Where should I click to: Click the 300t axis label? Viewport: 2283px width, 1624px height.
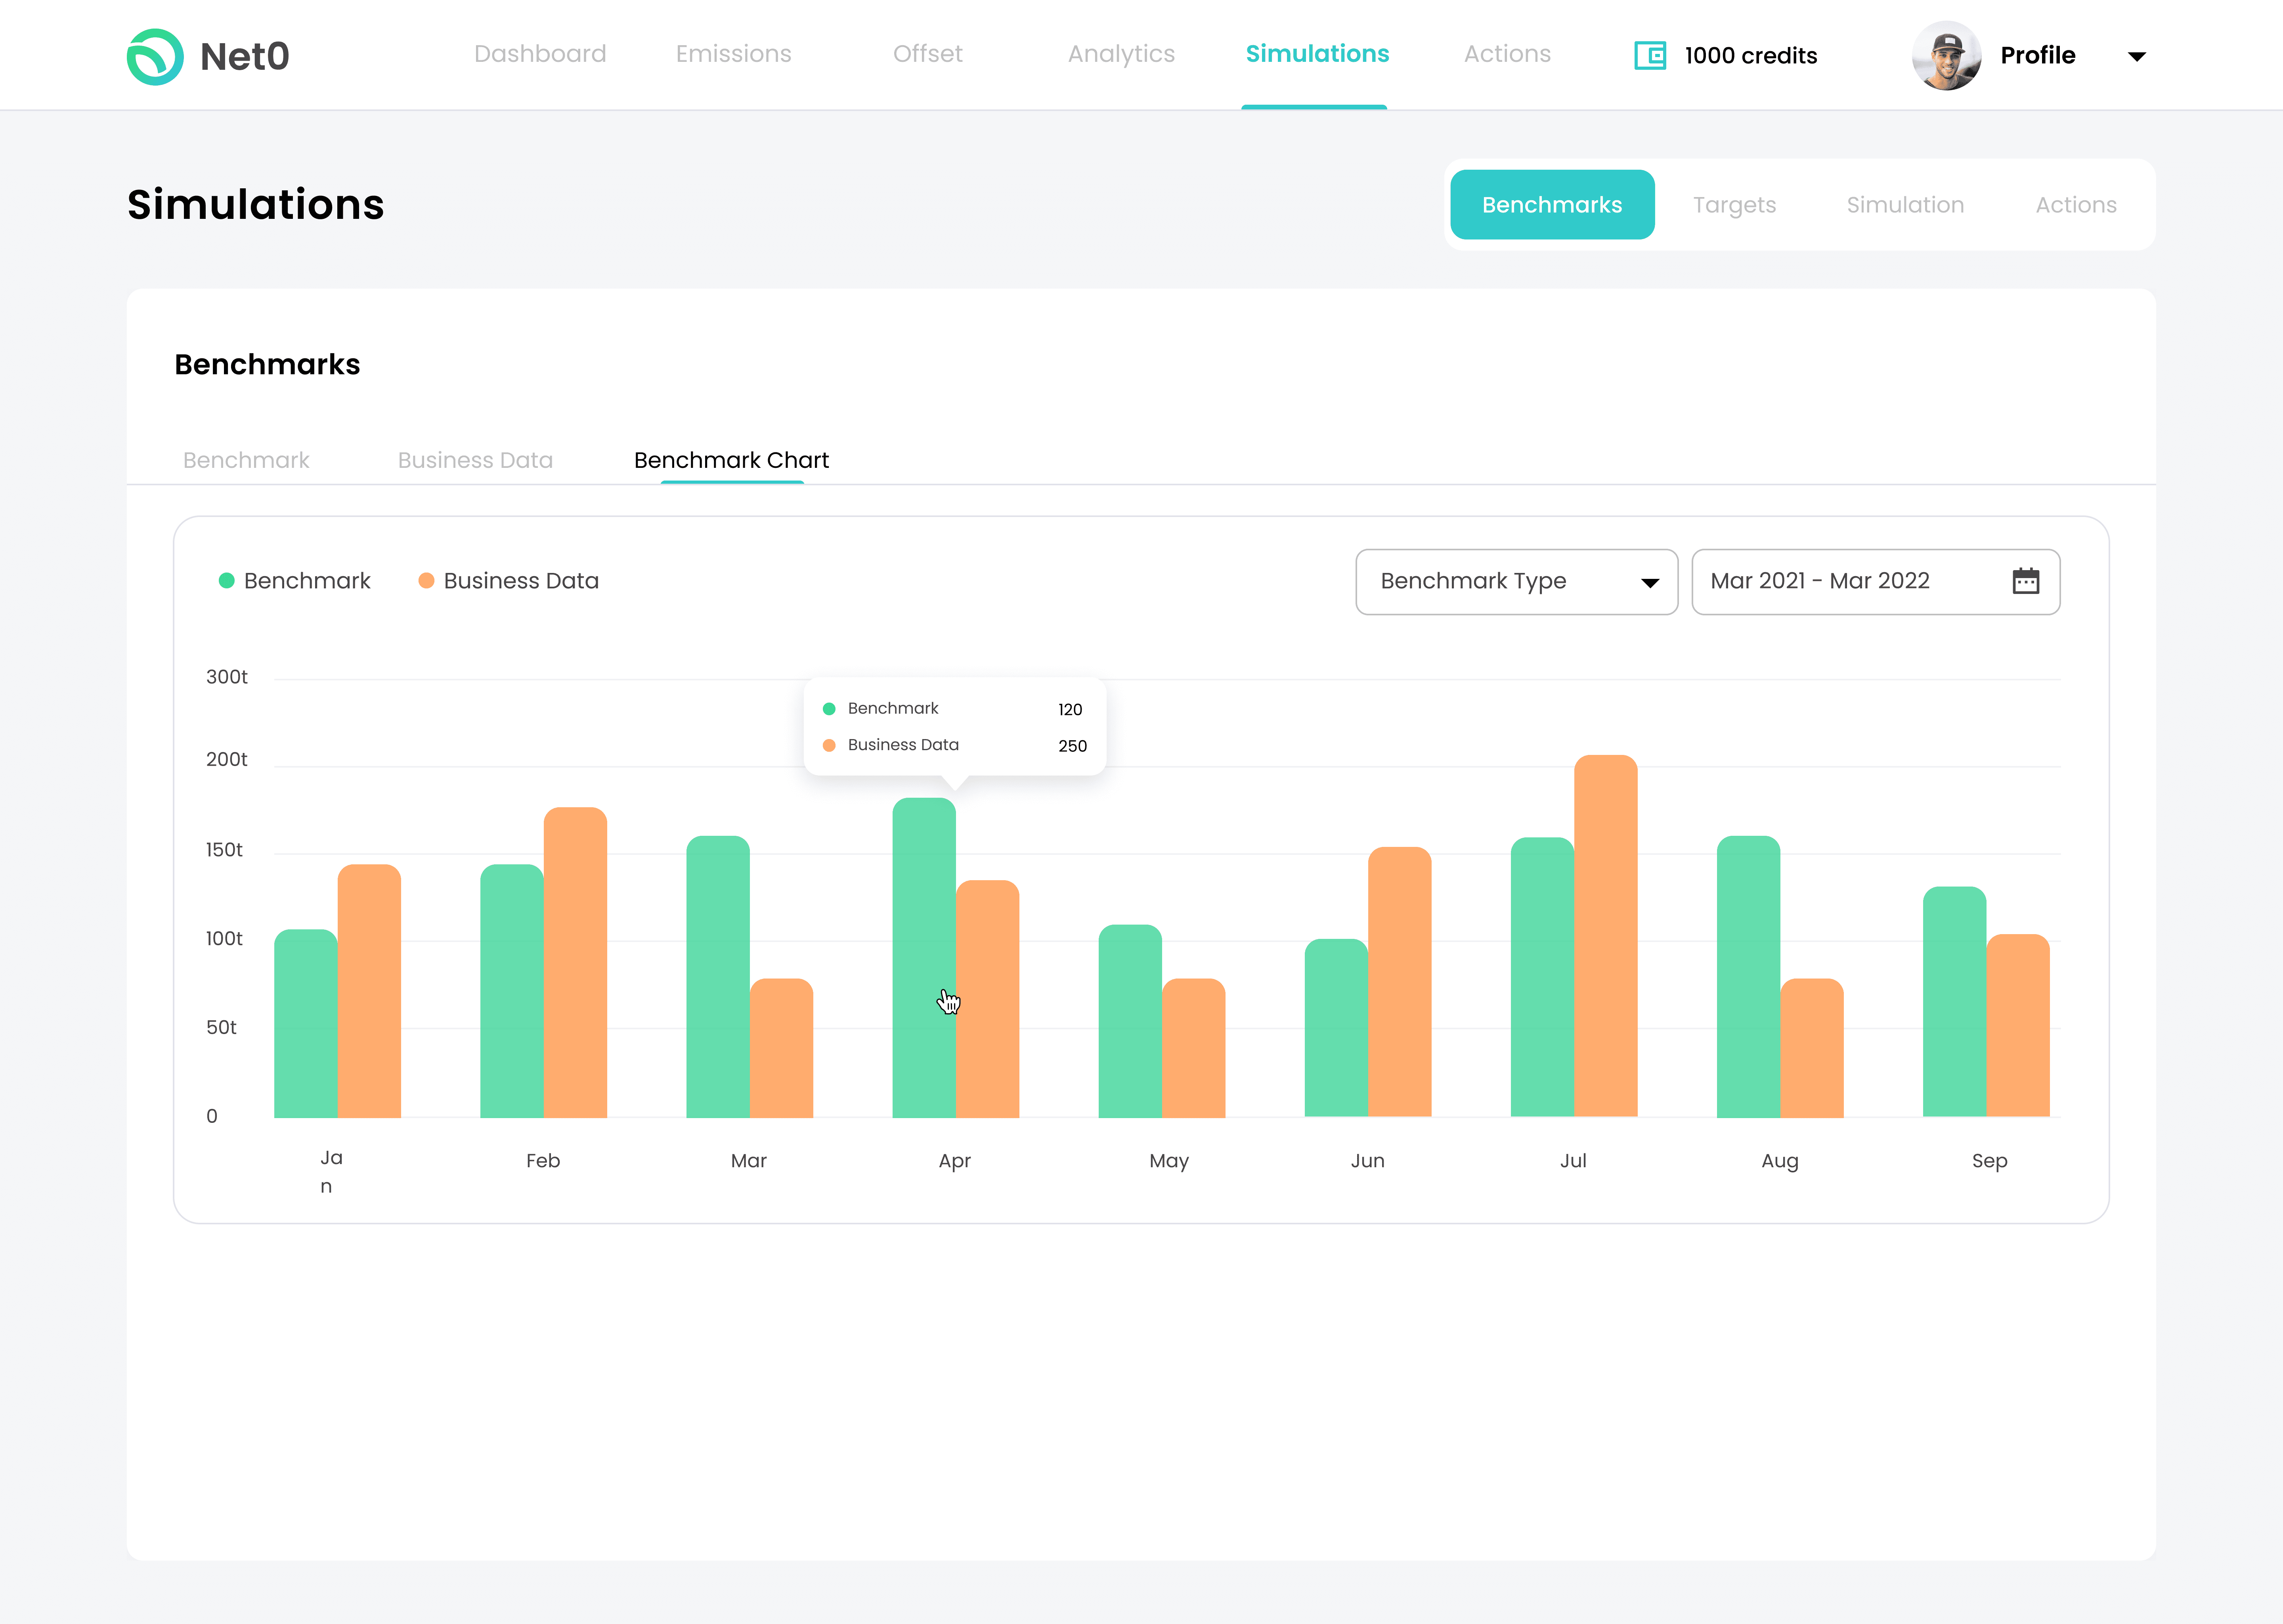coord(227,677)
